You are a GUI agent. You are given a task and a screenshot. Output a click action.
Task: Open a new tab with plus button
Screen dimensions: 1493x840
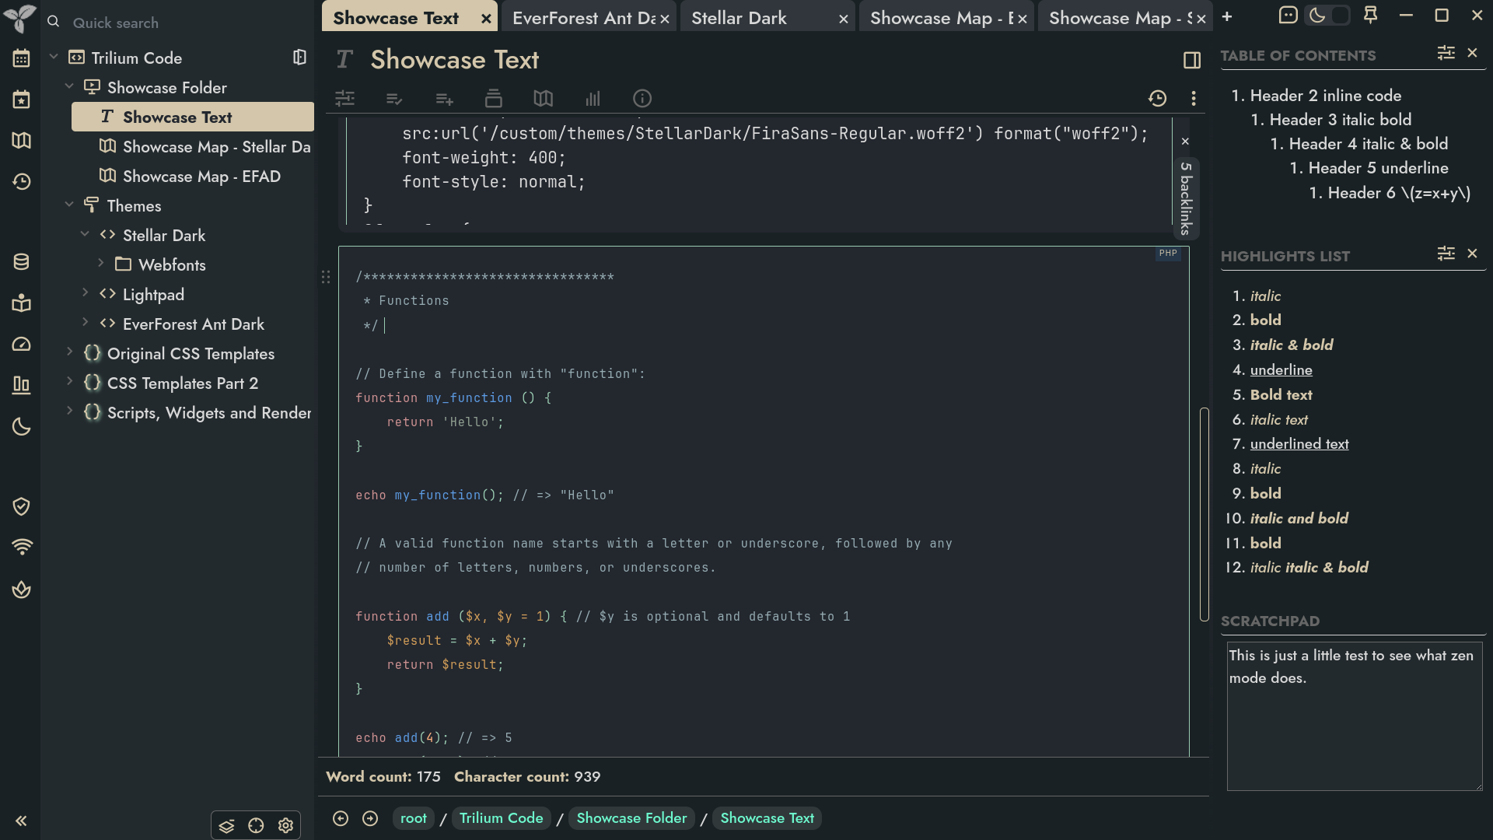[x=1227, y=16]
